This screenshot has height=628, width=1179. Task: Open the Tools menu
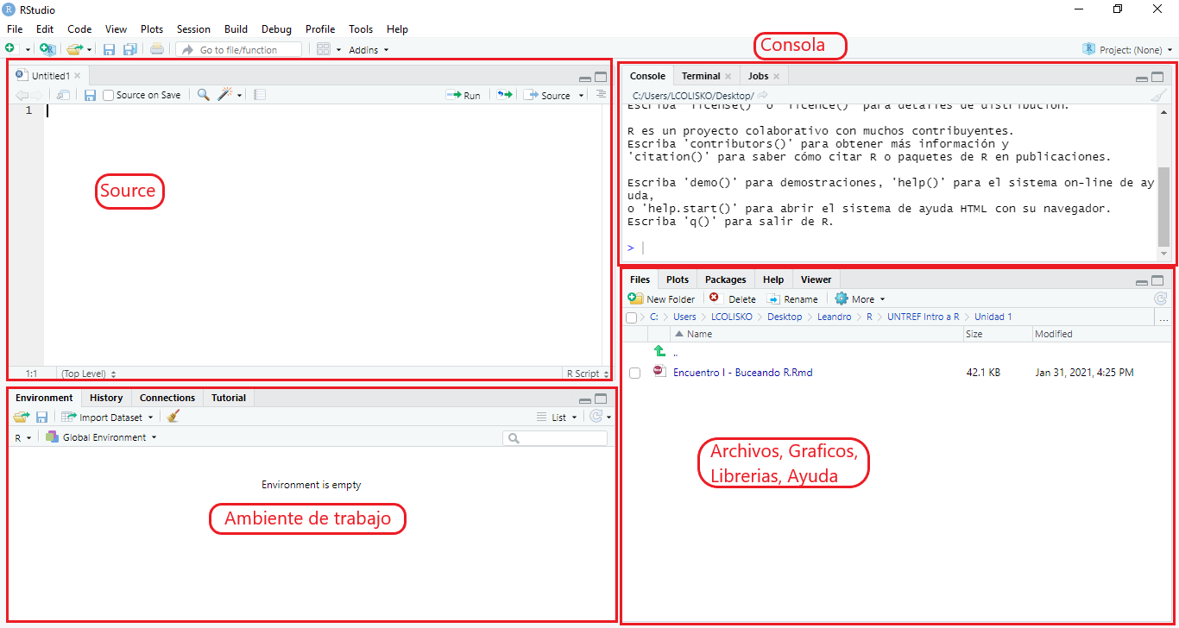pos(361,29)
